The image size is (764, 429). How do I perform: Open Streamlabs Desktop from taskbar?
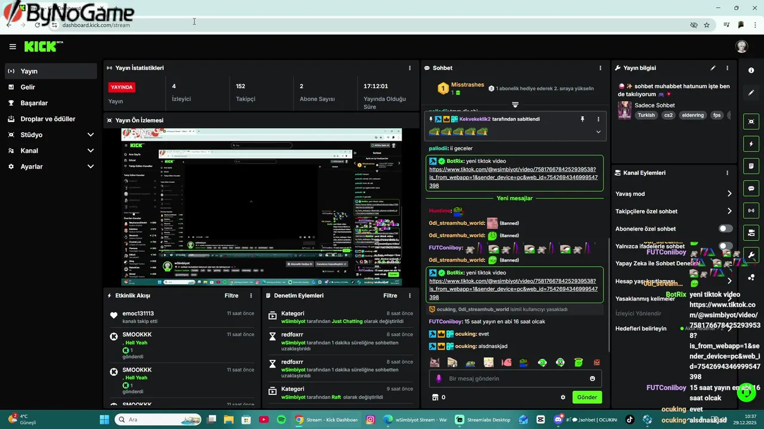[x=483, y=419]
